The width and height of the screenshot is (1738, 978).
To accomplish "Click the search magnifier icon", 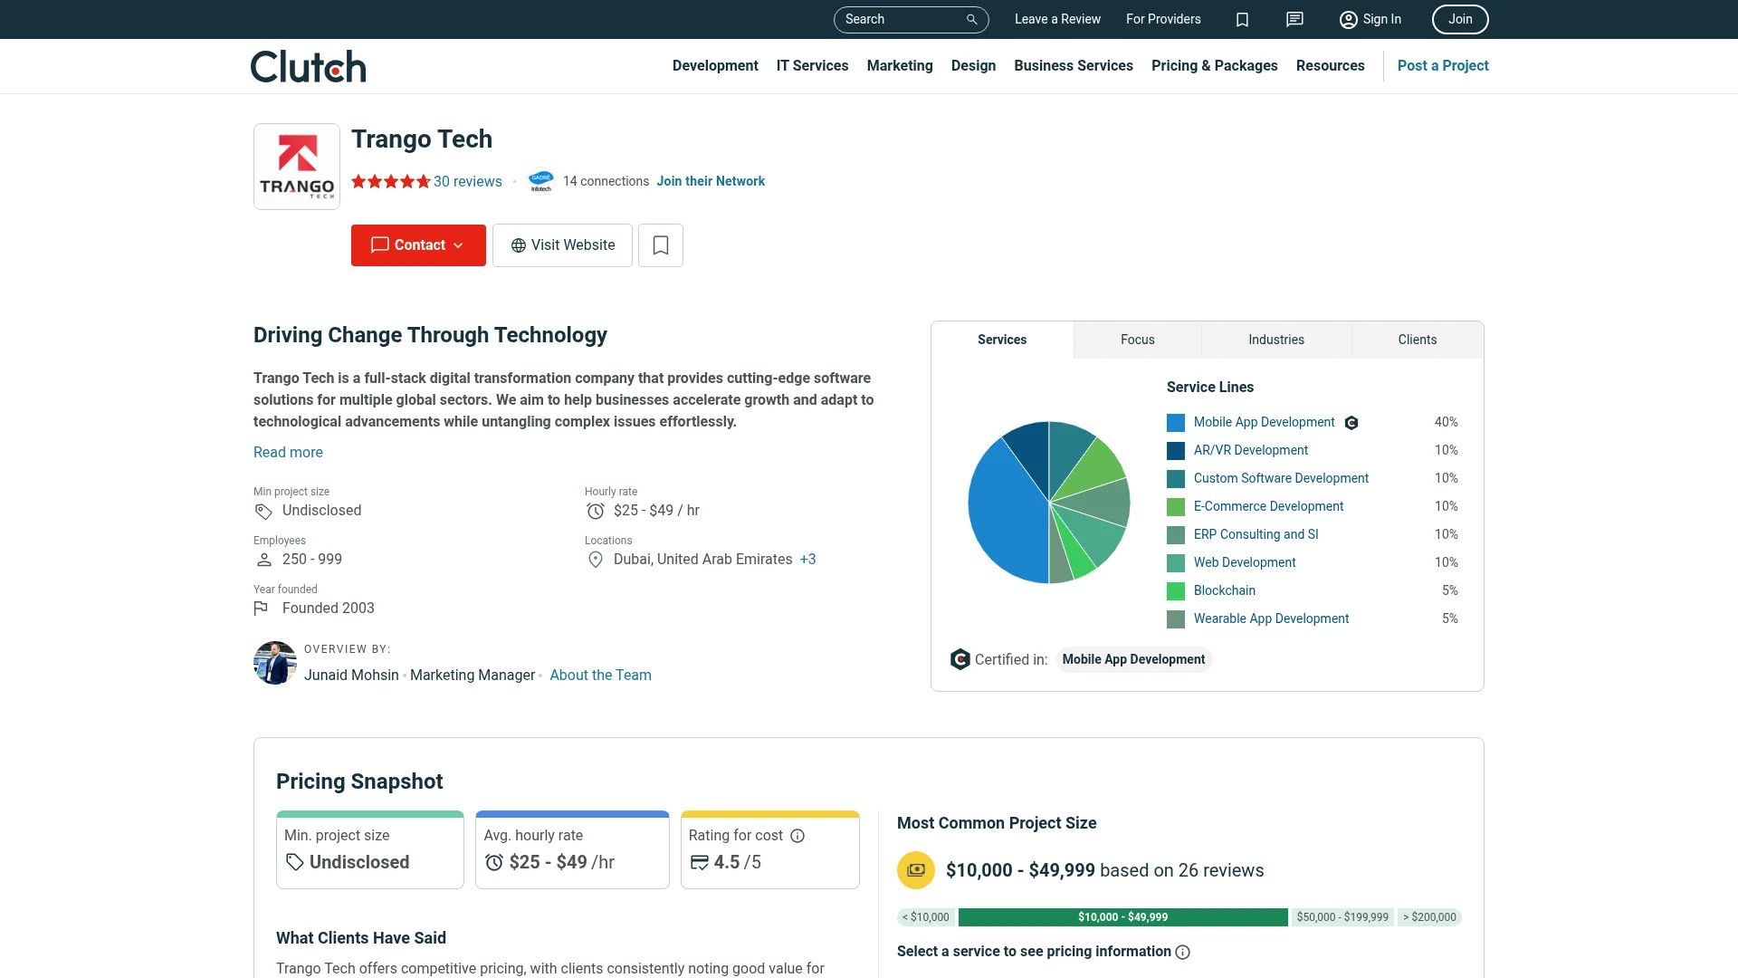I will pos(971,19).
